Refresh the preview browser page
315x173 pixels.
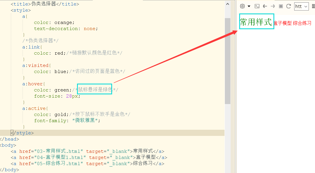click(289, 6)
